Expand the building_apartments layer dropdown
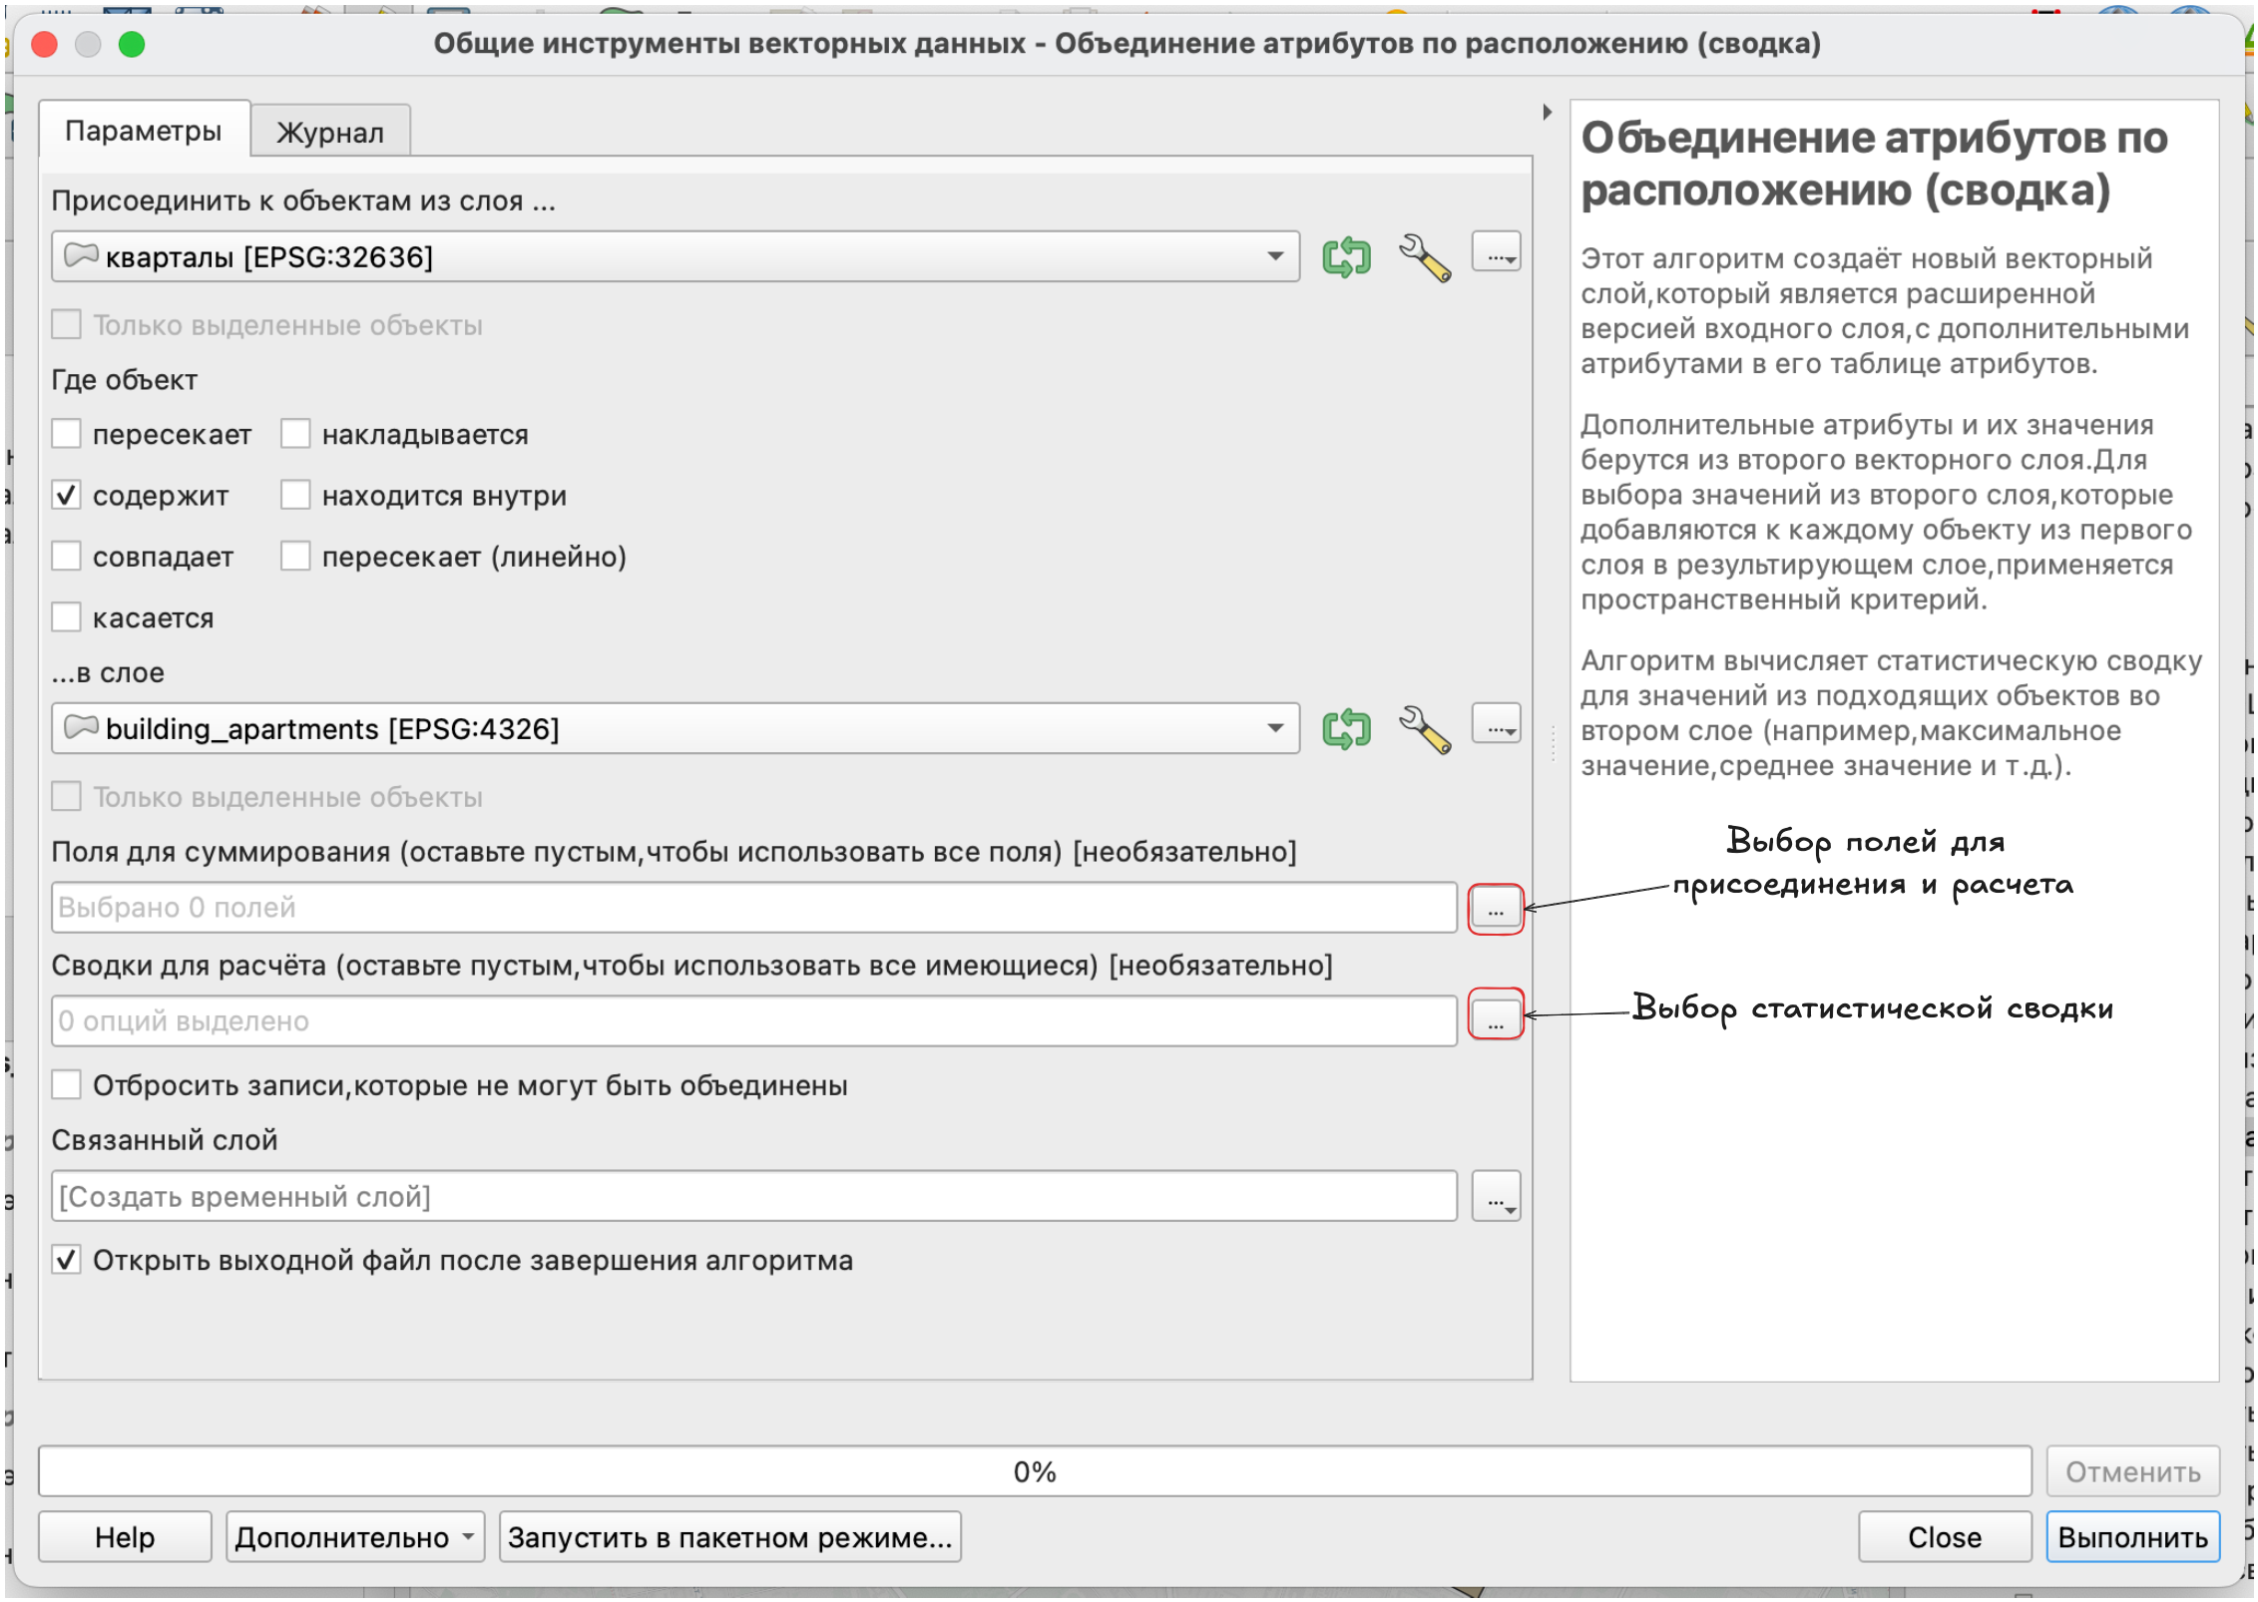This screenshot has width=2258, height=1602. pos(1276,730)
